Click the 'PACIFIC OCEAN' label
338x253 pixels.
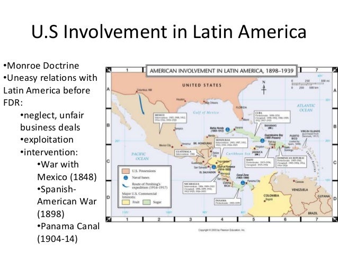[x=140, y=156]
